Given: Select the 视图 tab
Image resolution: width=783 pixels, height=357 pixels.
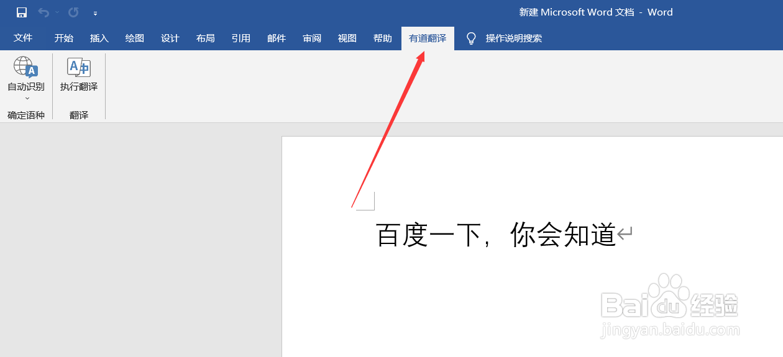Looking at the screenshot, I should 347,38.
